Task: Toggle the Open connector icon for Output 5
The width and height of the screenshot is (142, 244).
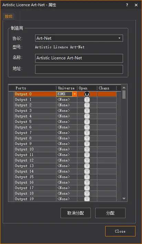Action: tap(87, 122)
